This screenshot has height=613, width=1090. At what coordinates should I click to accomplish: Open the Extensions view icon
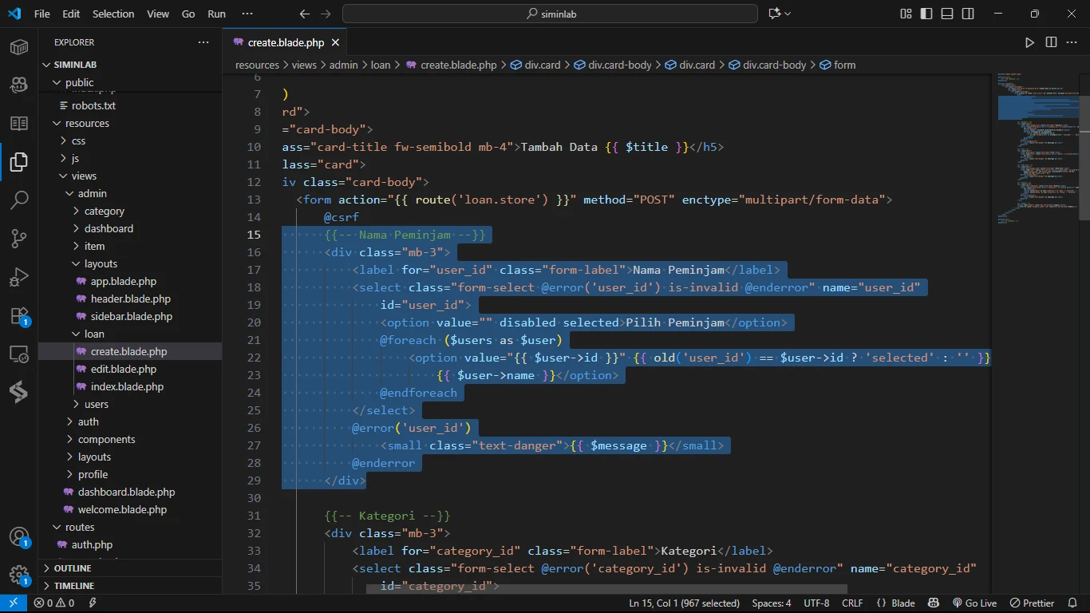point(19,315)
